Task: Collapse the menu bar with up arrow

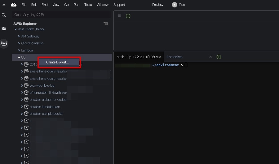Action: pos(4,5)
